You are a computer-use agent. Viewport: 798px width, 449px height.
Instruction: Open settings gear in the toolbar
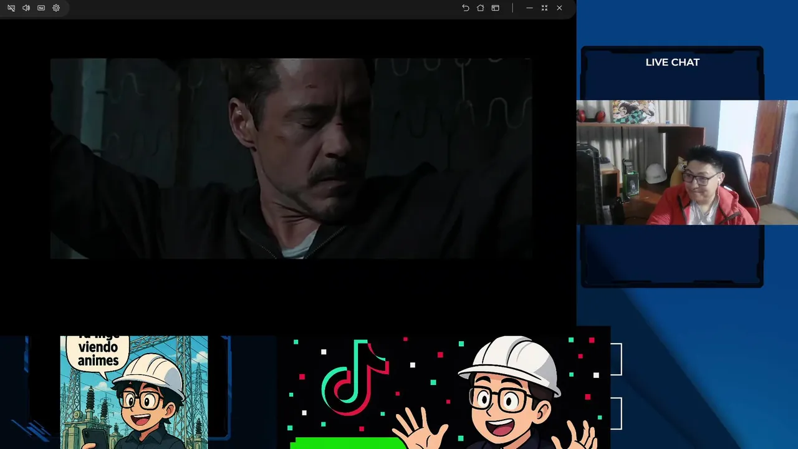(56, 8)
